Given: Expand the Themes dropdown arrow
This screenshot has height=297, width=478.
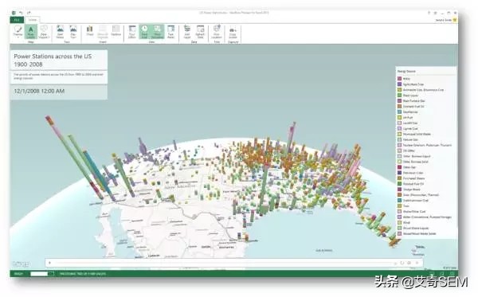Looking at the screenshot, I should point(18,37).
